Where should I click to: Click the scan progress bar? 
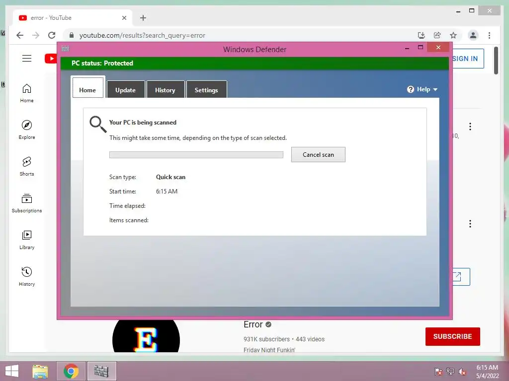pos(196,155)
